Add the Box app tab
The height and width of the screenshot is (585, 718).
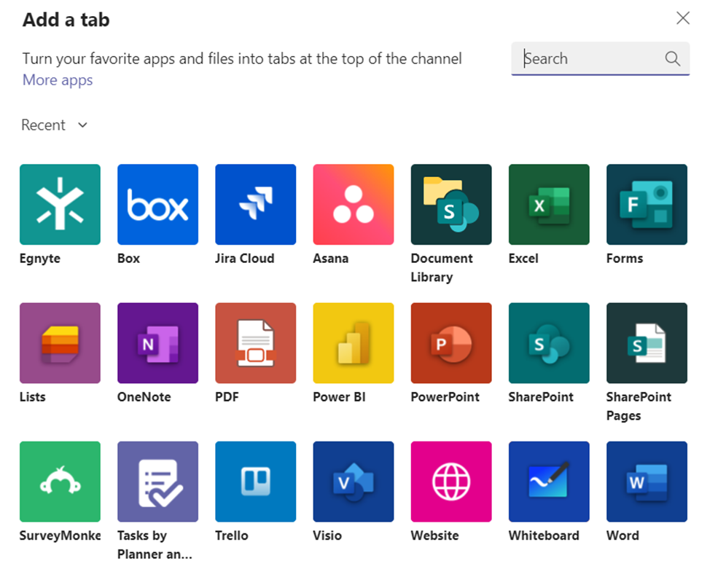[x=157, y=205]
